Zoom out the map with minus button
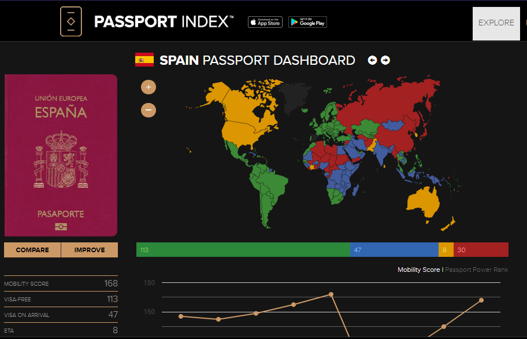The image size is (527, 339). [148, 110]
